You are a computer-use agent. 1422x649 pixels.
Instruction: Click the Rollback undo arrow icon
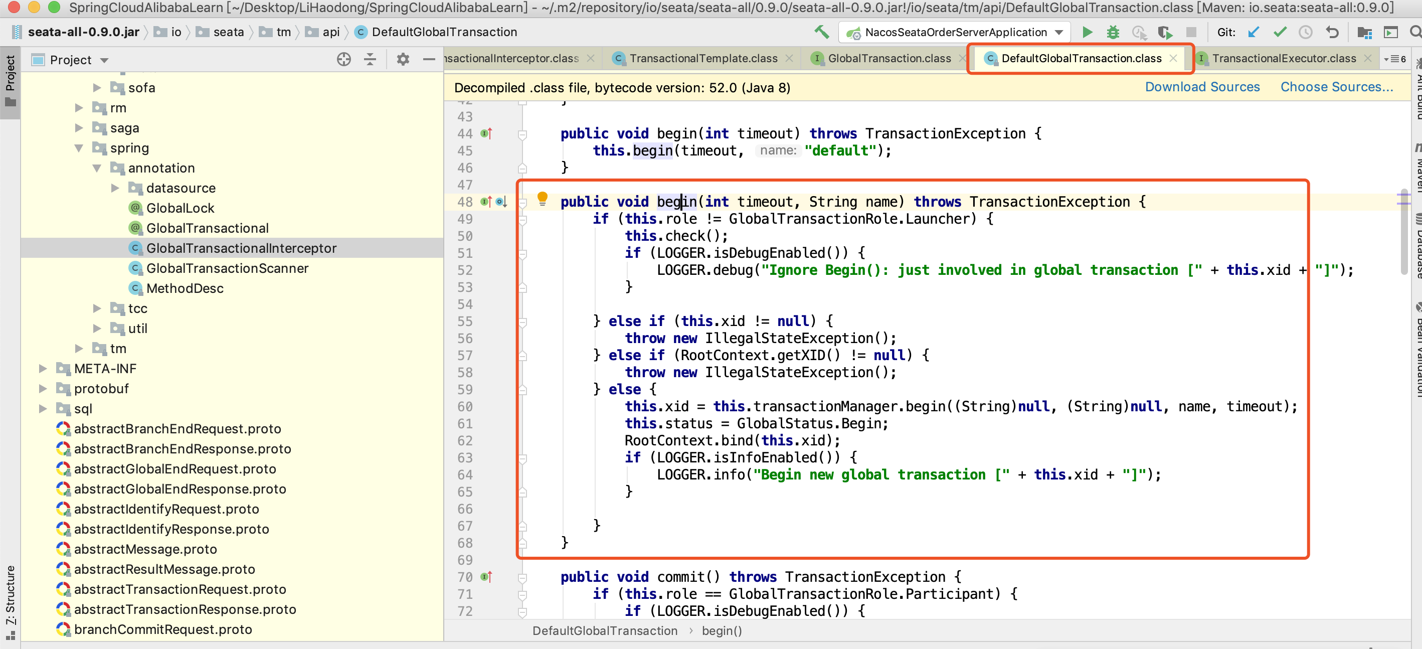pos(1332,32)
